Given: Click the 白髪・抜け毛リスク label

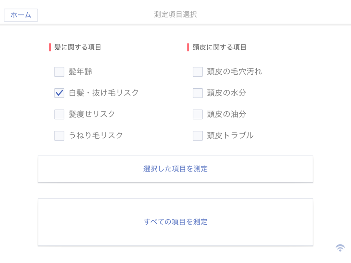Looking at the screenshot, I should [x=104, y=93].
